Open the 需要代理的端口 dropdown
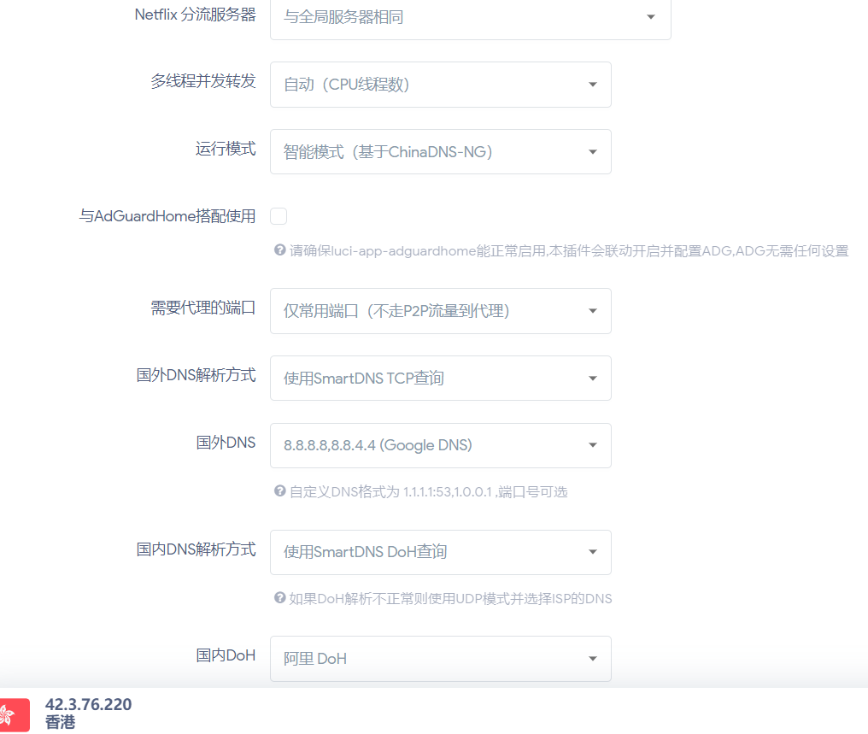This screenshot has height=734, width=868. (x=441, y=310)
